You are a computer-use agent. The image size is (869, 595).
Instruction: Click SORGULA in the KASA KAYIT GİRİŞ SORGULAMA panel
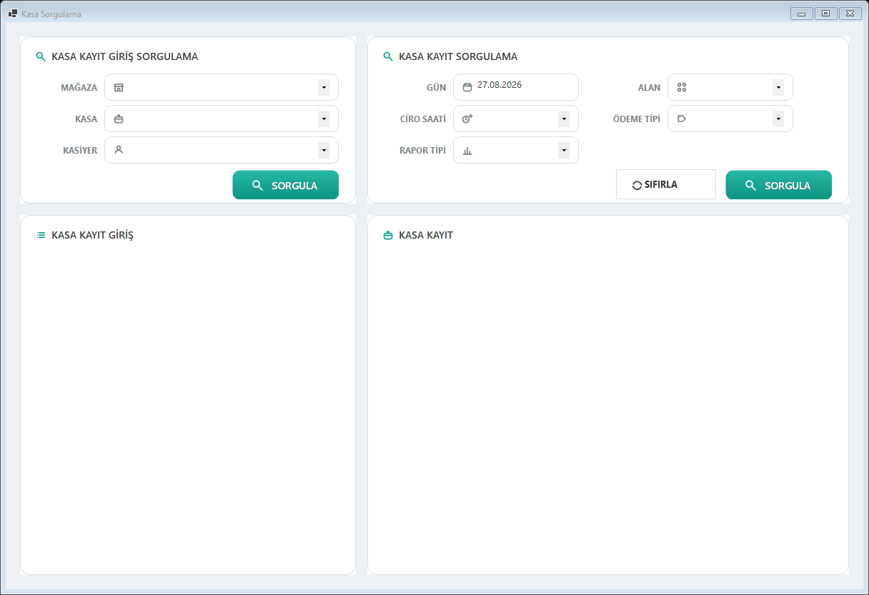[286, 185]
